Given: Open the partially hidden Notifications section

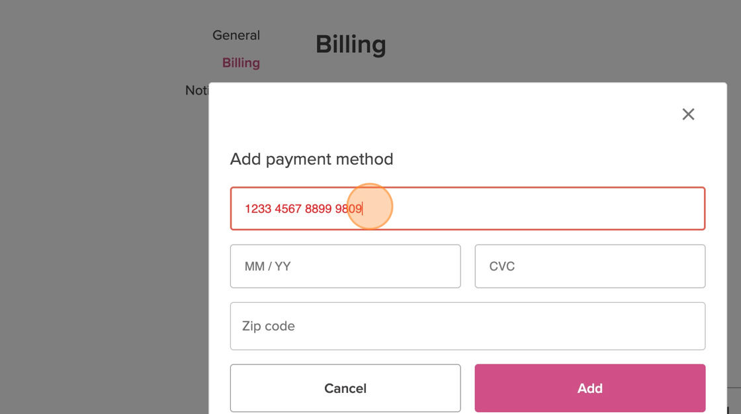Looking at the screenshot, I should click(197, 91).
